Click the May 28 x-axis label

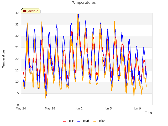click(50, 108)
